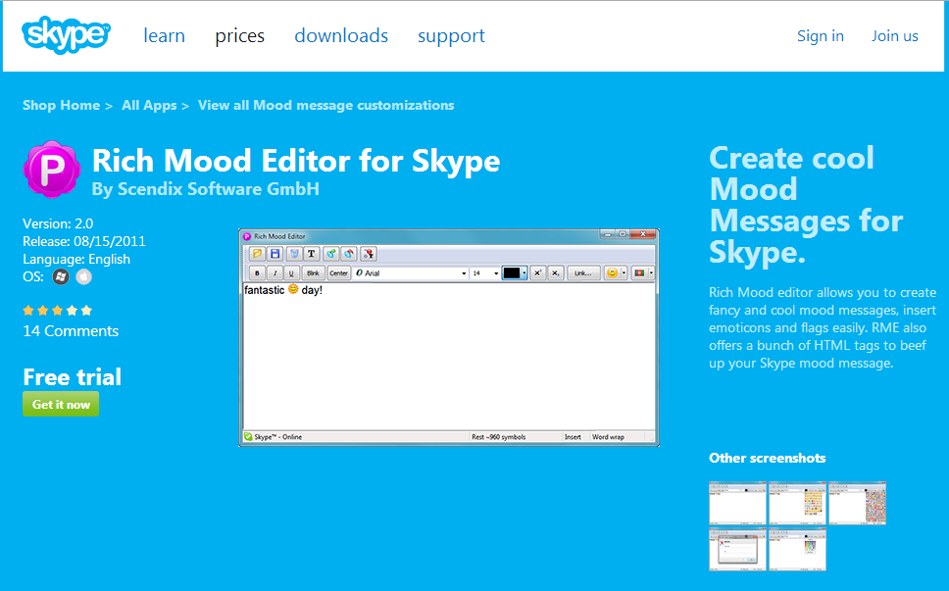Click 'Word wrap' in the editor status bar
The image size is (949, 591).
608,437
